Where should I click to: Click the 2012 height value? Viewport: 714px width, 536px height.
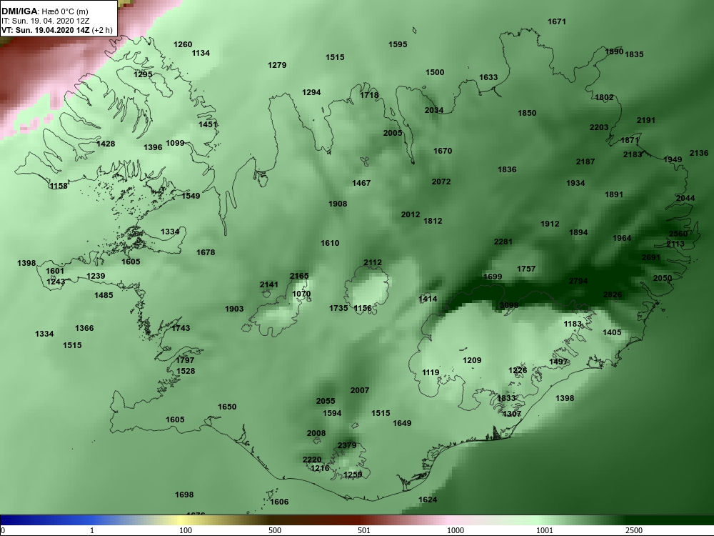[411, 214]
